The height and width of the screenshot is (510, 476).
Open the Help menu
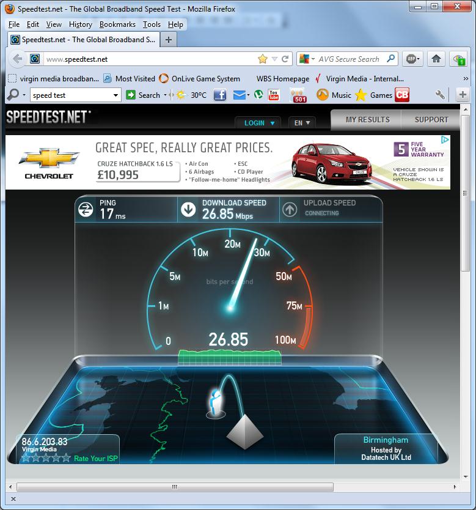pos(175,24)
